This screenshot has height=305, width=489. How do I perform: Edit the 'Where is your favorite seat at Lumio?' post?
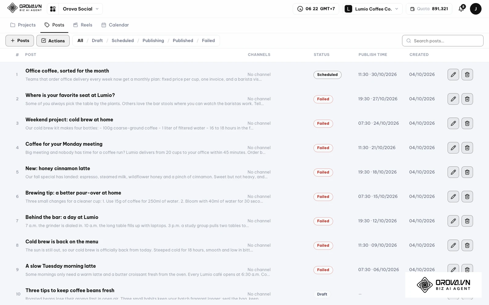tap(453, 99)
